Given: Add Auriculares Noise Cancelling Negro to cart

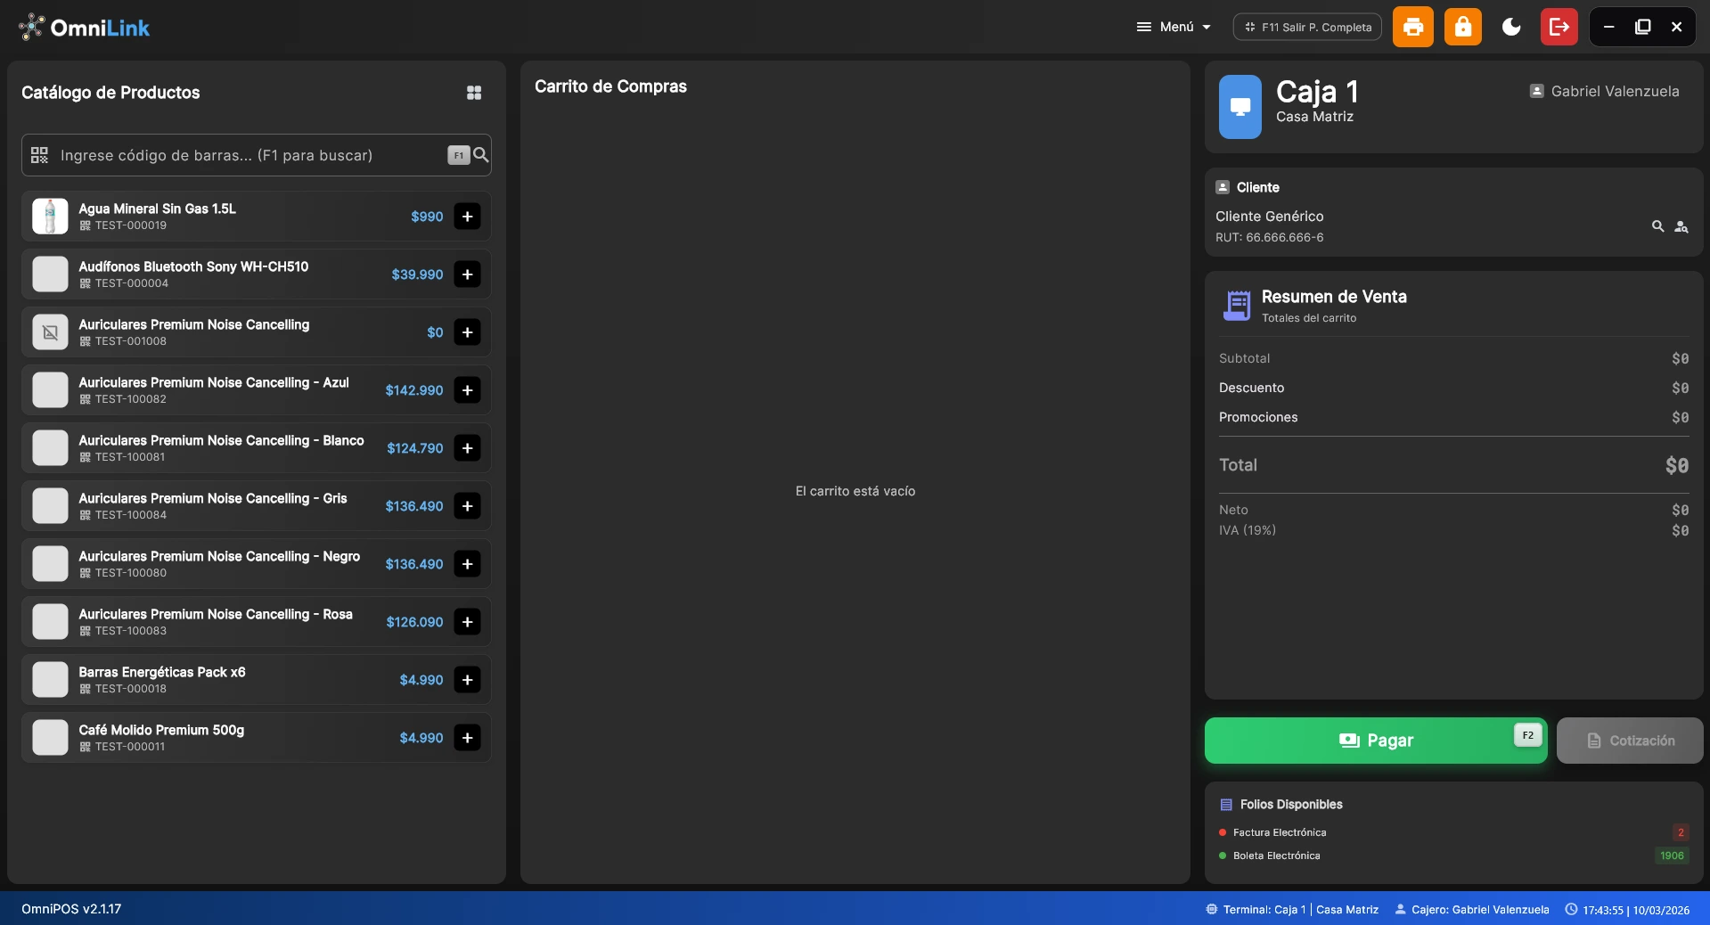Looking at the screenshot, I should (467, 564).
